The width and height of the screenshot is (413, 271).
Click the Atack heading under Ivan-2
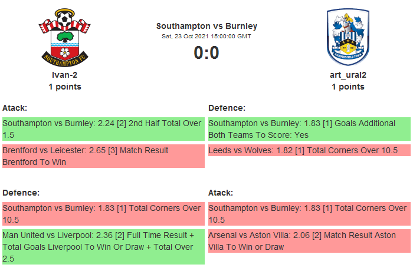(x=15, y=108)
